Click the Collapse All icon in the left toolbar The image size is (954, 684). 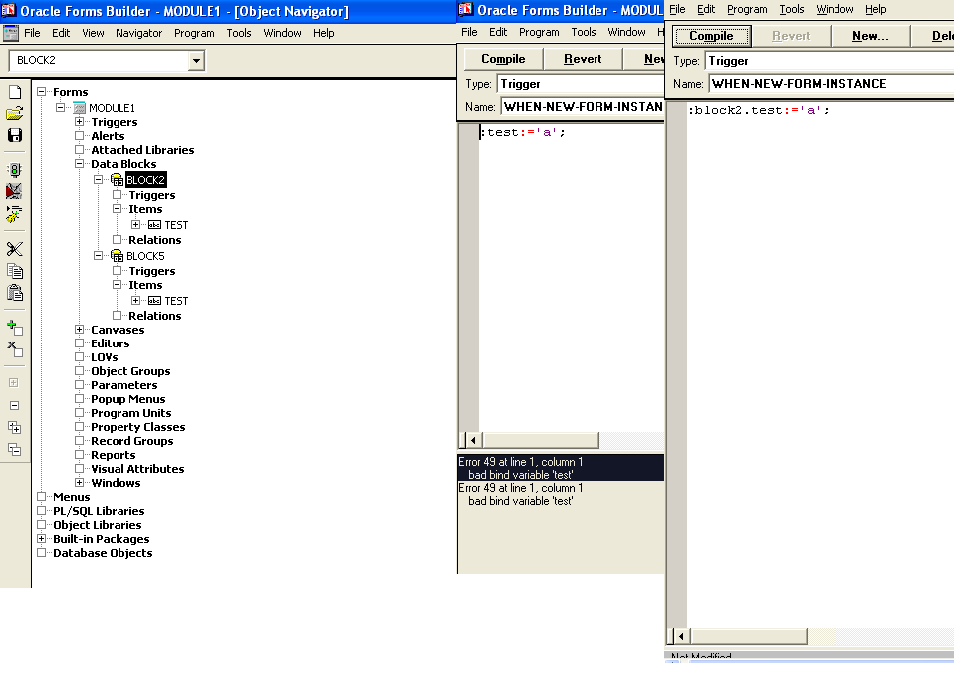pos(15,450)
